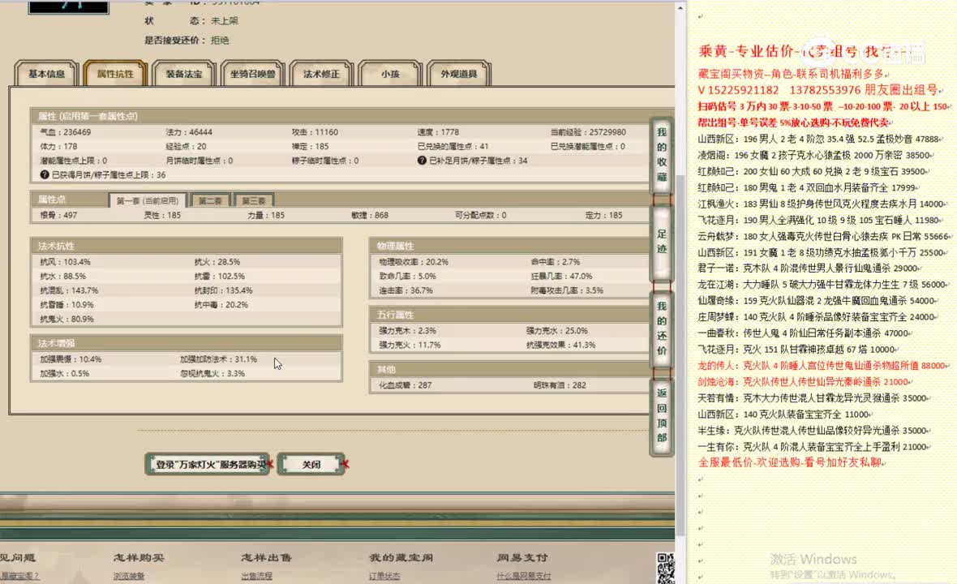This screenshot has height=584, width=957.
Task: Click the 五行属性 section header
Action: (510, 314)
